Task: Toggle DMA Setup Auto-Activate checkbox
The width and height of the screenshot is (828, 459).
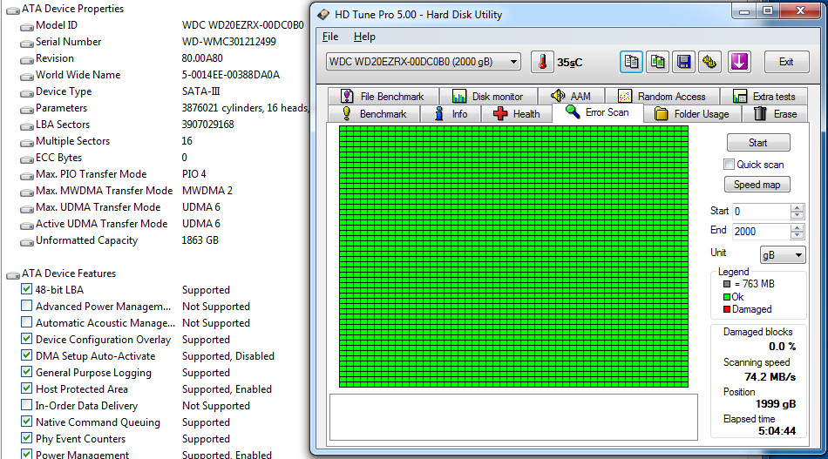Action: point(26,355)
